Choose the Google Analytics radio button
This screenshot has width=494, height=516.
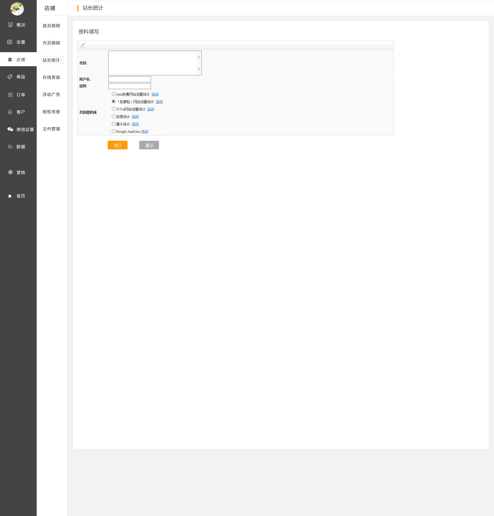click(x=113, y=131)
